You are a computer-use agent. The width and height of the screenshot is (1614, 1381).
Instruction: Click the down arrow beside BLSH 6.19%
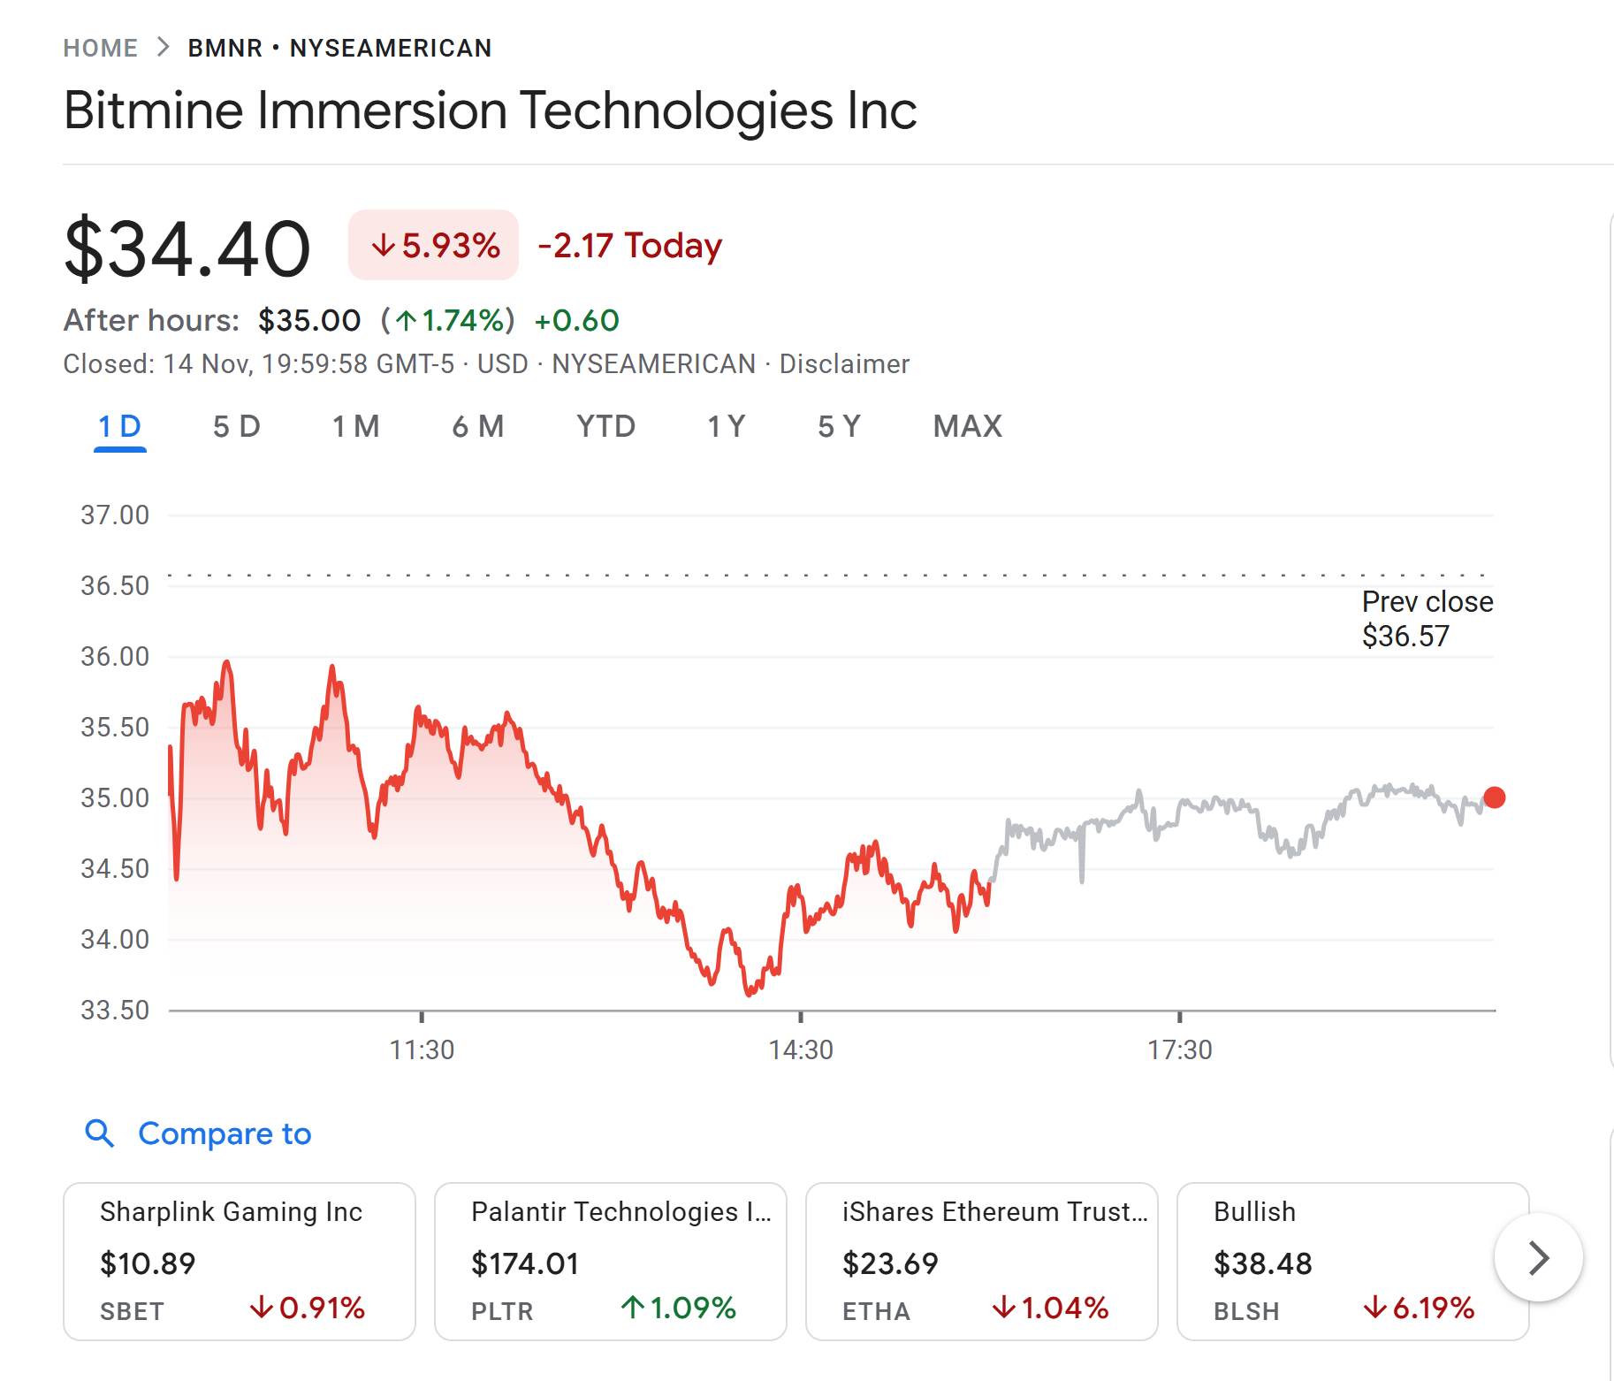[x=1374, y=1309]
